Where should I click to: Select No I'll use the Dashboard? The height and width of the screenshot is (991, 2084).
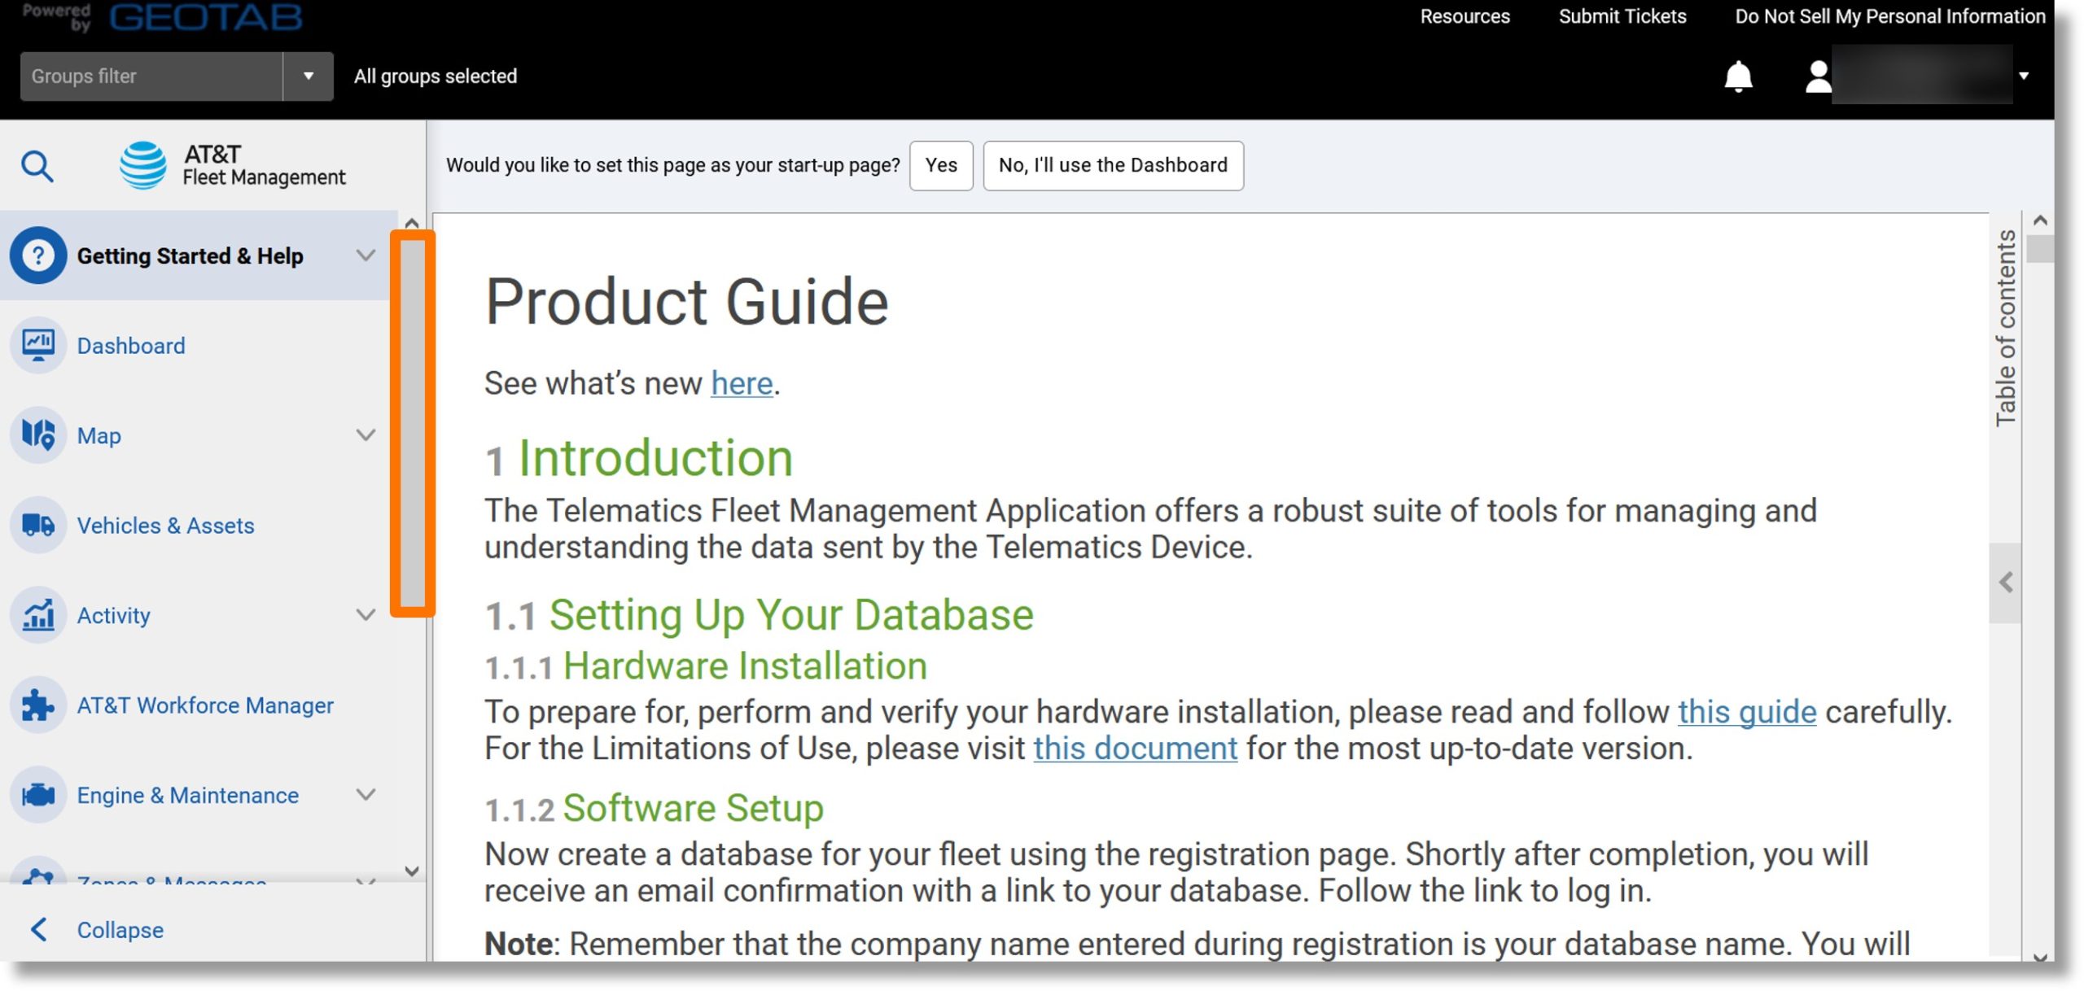pos(1114,164)
